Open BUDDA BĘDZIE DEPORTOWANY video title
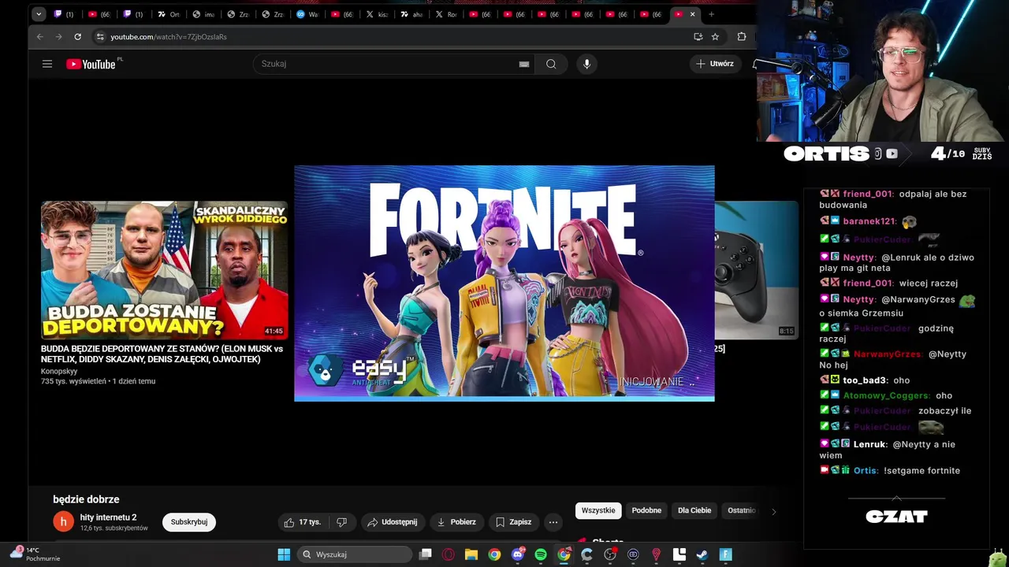 (162, 354)
